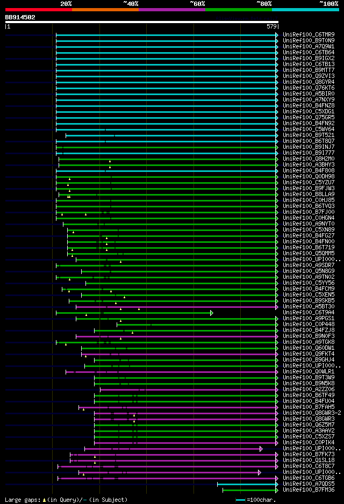Click the faint AlignView.pm Beta version text
This screenshot has width=344, height=504.
tap(246, 18)
